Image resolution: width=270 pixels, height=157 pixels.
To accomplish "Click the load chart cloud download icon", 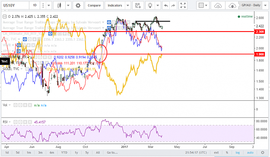I will click(x=218, y=5).
